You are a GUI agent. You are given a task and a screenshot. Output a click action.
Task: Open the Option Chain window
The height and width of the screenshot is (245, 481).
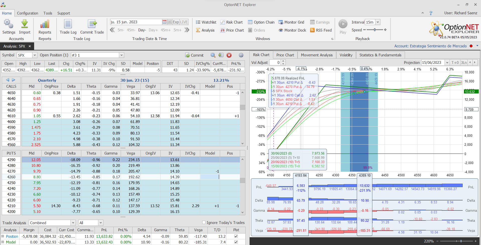click(x=261, y=22)
